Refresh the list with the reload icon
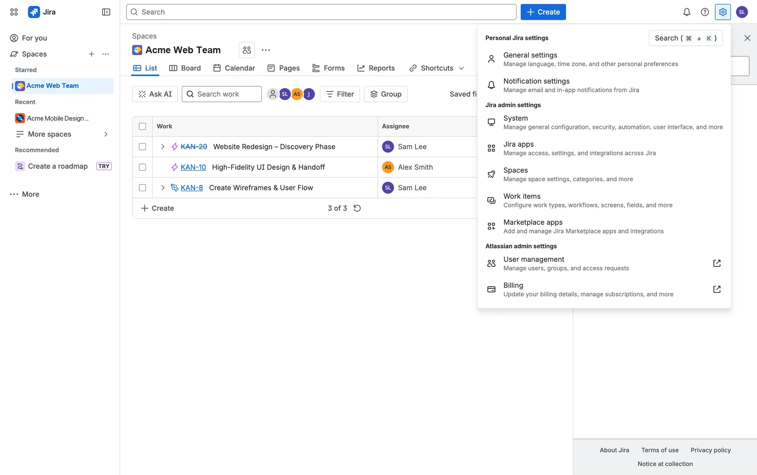The width and height of the screenshot is (757, 475). (357, 208)
